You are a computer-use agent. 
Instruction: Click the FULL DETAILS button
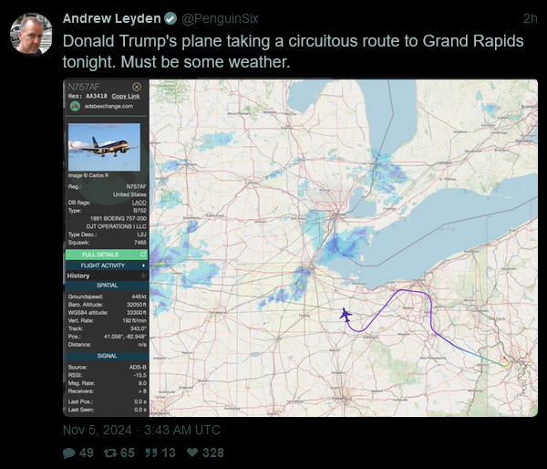pos(107,255)
